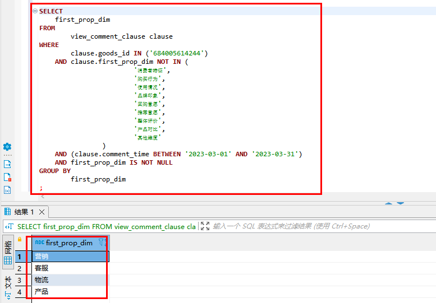436x303 pixels.
Task: Click the first_prop_dim column header
Action: coord(70,243)
